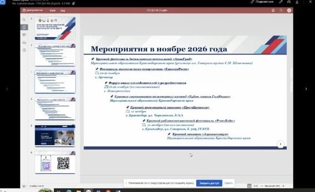Screen dimensions: 315x192
Task: Click the pencil edit icon in top bar
Action: [x=280, y=2]
